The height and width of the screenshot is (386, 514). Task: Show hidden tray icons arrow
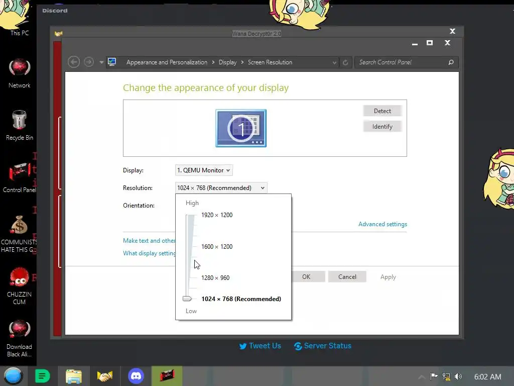pyautogui.click(x=422, y=377)
